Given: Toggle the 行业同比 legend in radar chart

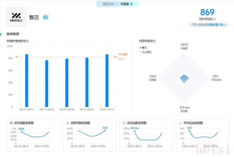Looking at the screenshot, I should pyautogui.click(x=145, y=52).
